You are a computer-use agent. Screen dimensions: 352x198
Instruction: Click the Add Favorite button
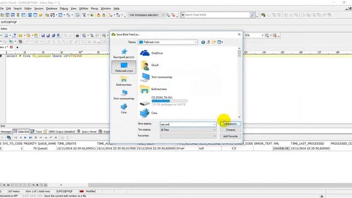pyautogui.click(x=230, y=136)
